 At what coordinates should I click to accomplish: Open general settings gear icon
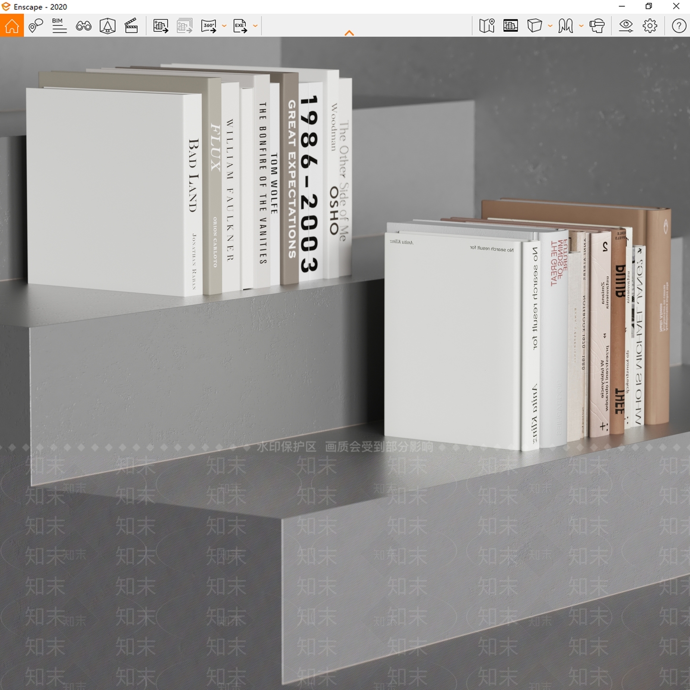[x=650, y=26]
